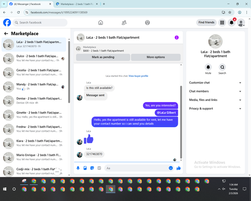Go to the Home feed icon
This screenshot has width=251, height=201.
(x=100, y=23)
